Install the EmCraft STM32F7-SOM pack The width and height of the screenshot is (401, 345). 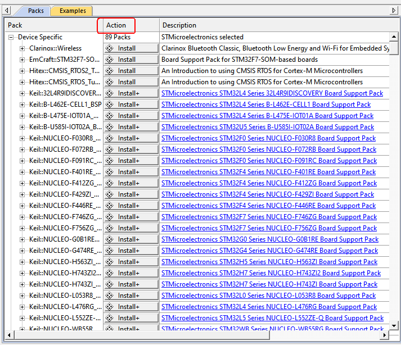132,60
